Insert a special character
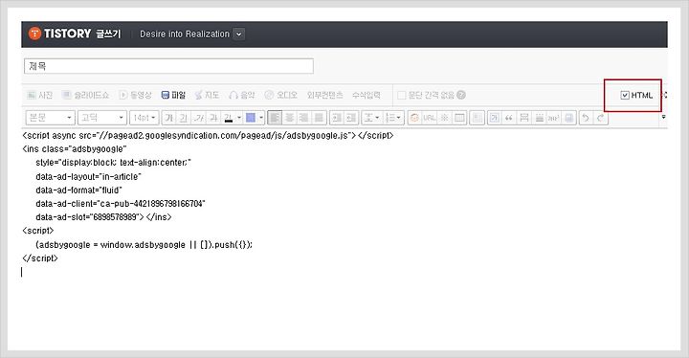689x358 pixels. (x=445, y=118)
